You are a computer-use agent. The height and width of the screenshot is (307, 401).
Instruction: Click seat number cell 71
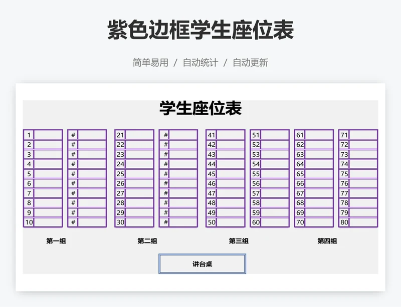tap(344, 135)
